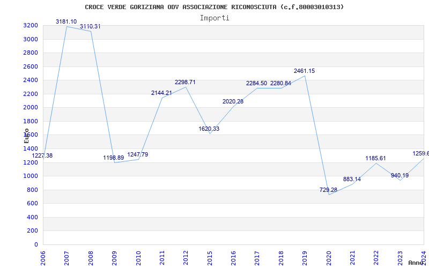Click the 2016 x-axis year label

[233, 258]
